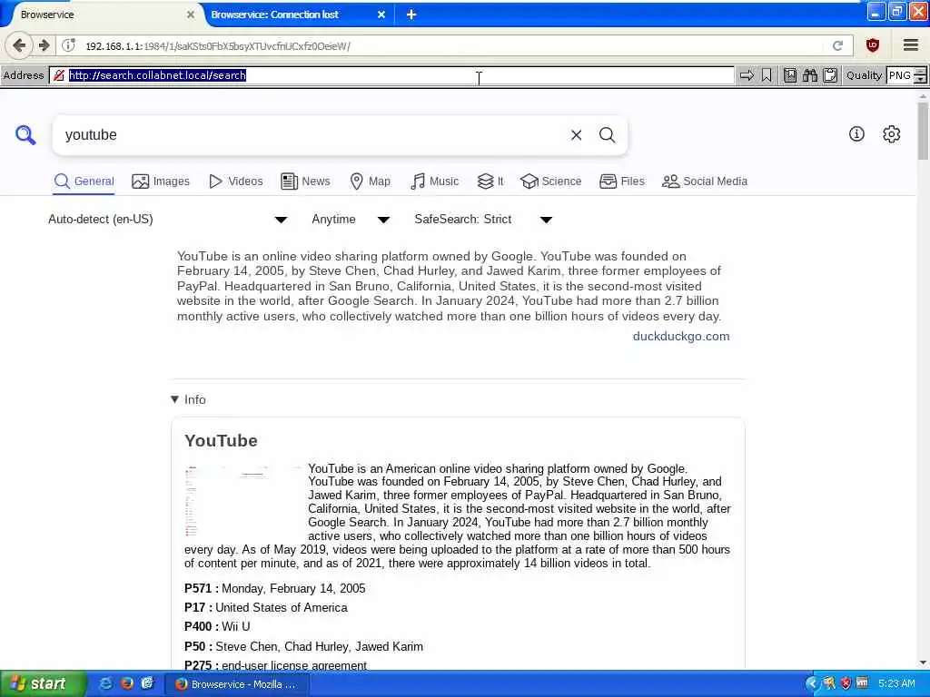The image size is (930, 697).
Task: Select the Files search category
Action: pos(622,182)
